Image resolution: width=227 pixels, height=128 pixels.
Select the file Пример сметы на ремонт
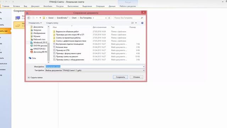[67, 57]
